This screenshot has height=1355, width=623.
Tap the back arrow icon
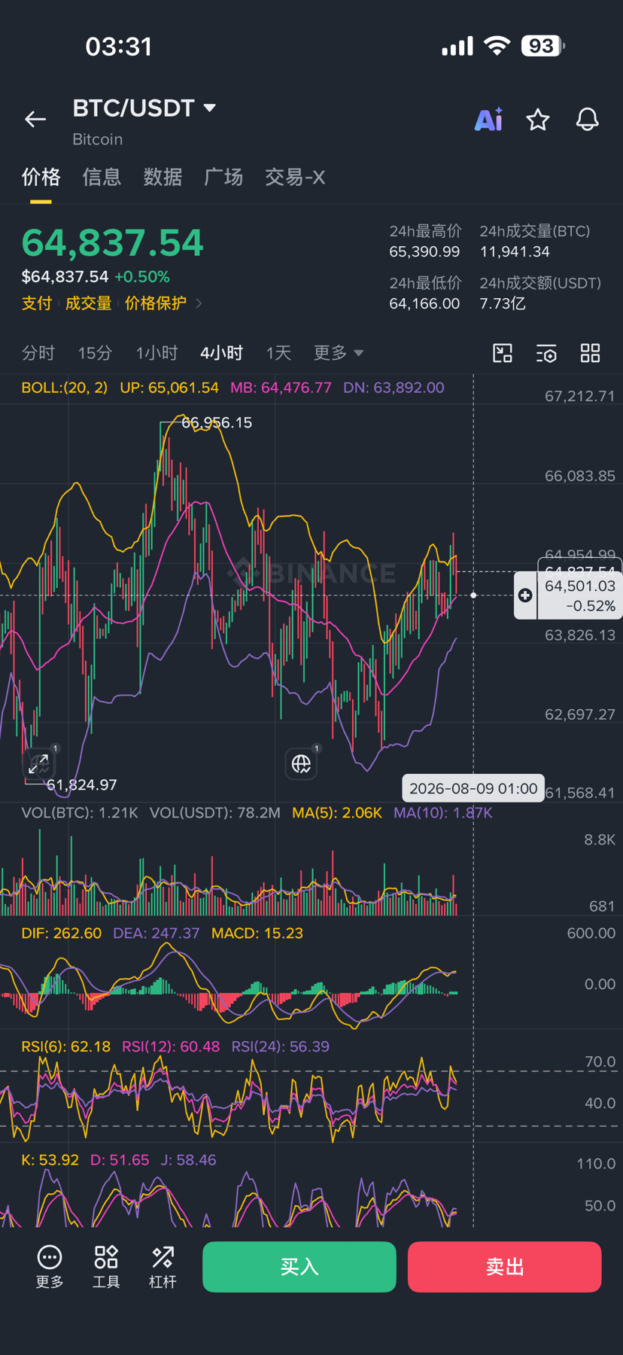coord(35,119)
